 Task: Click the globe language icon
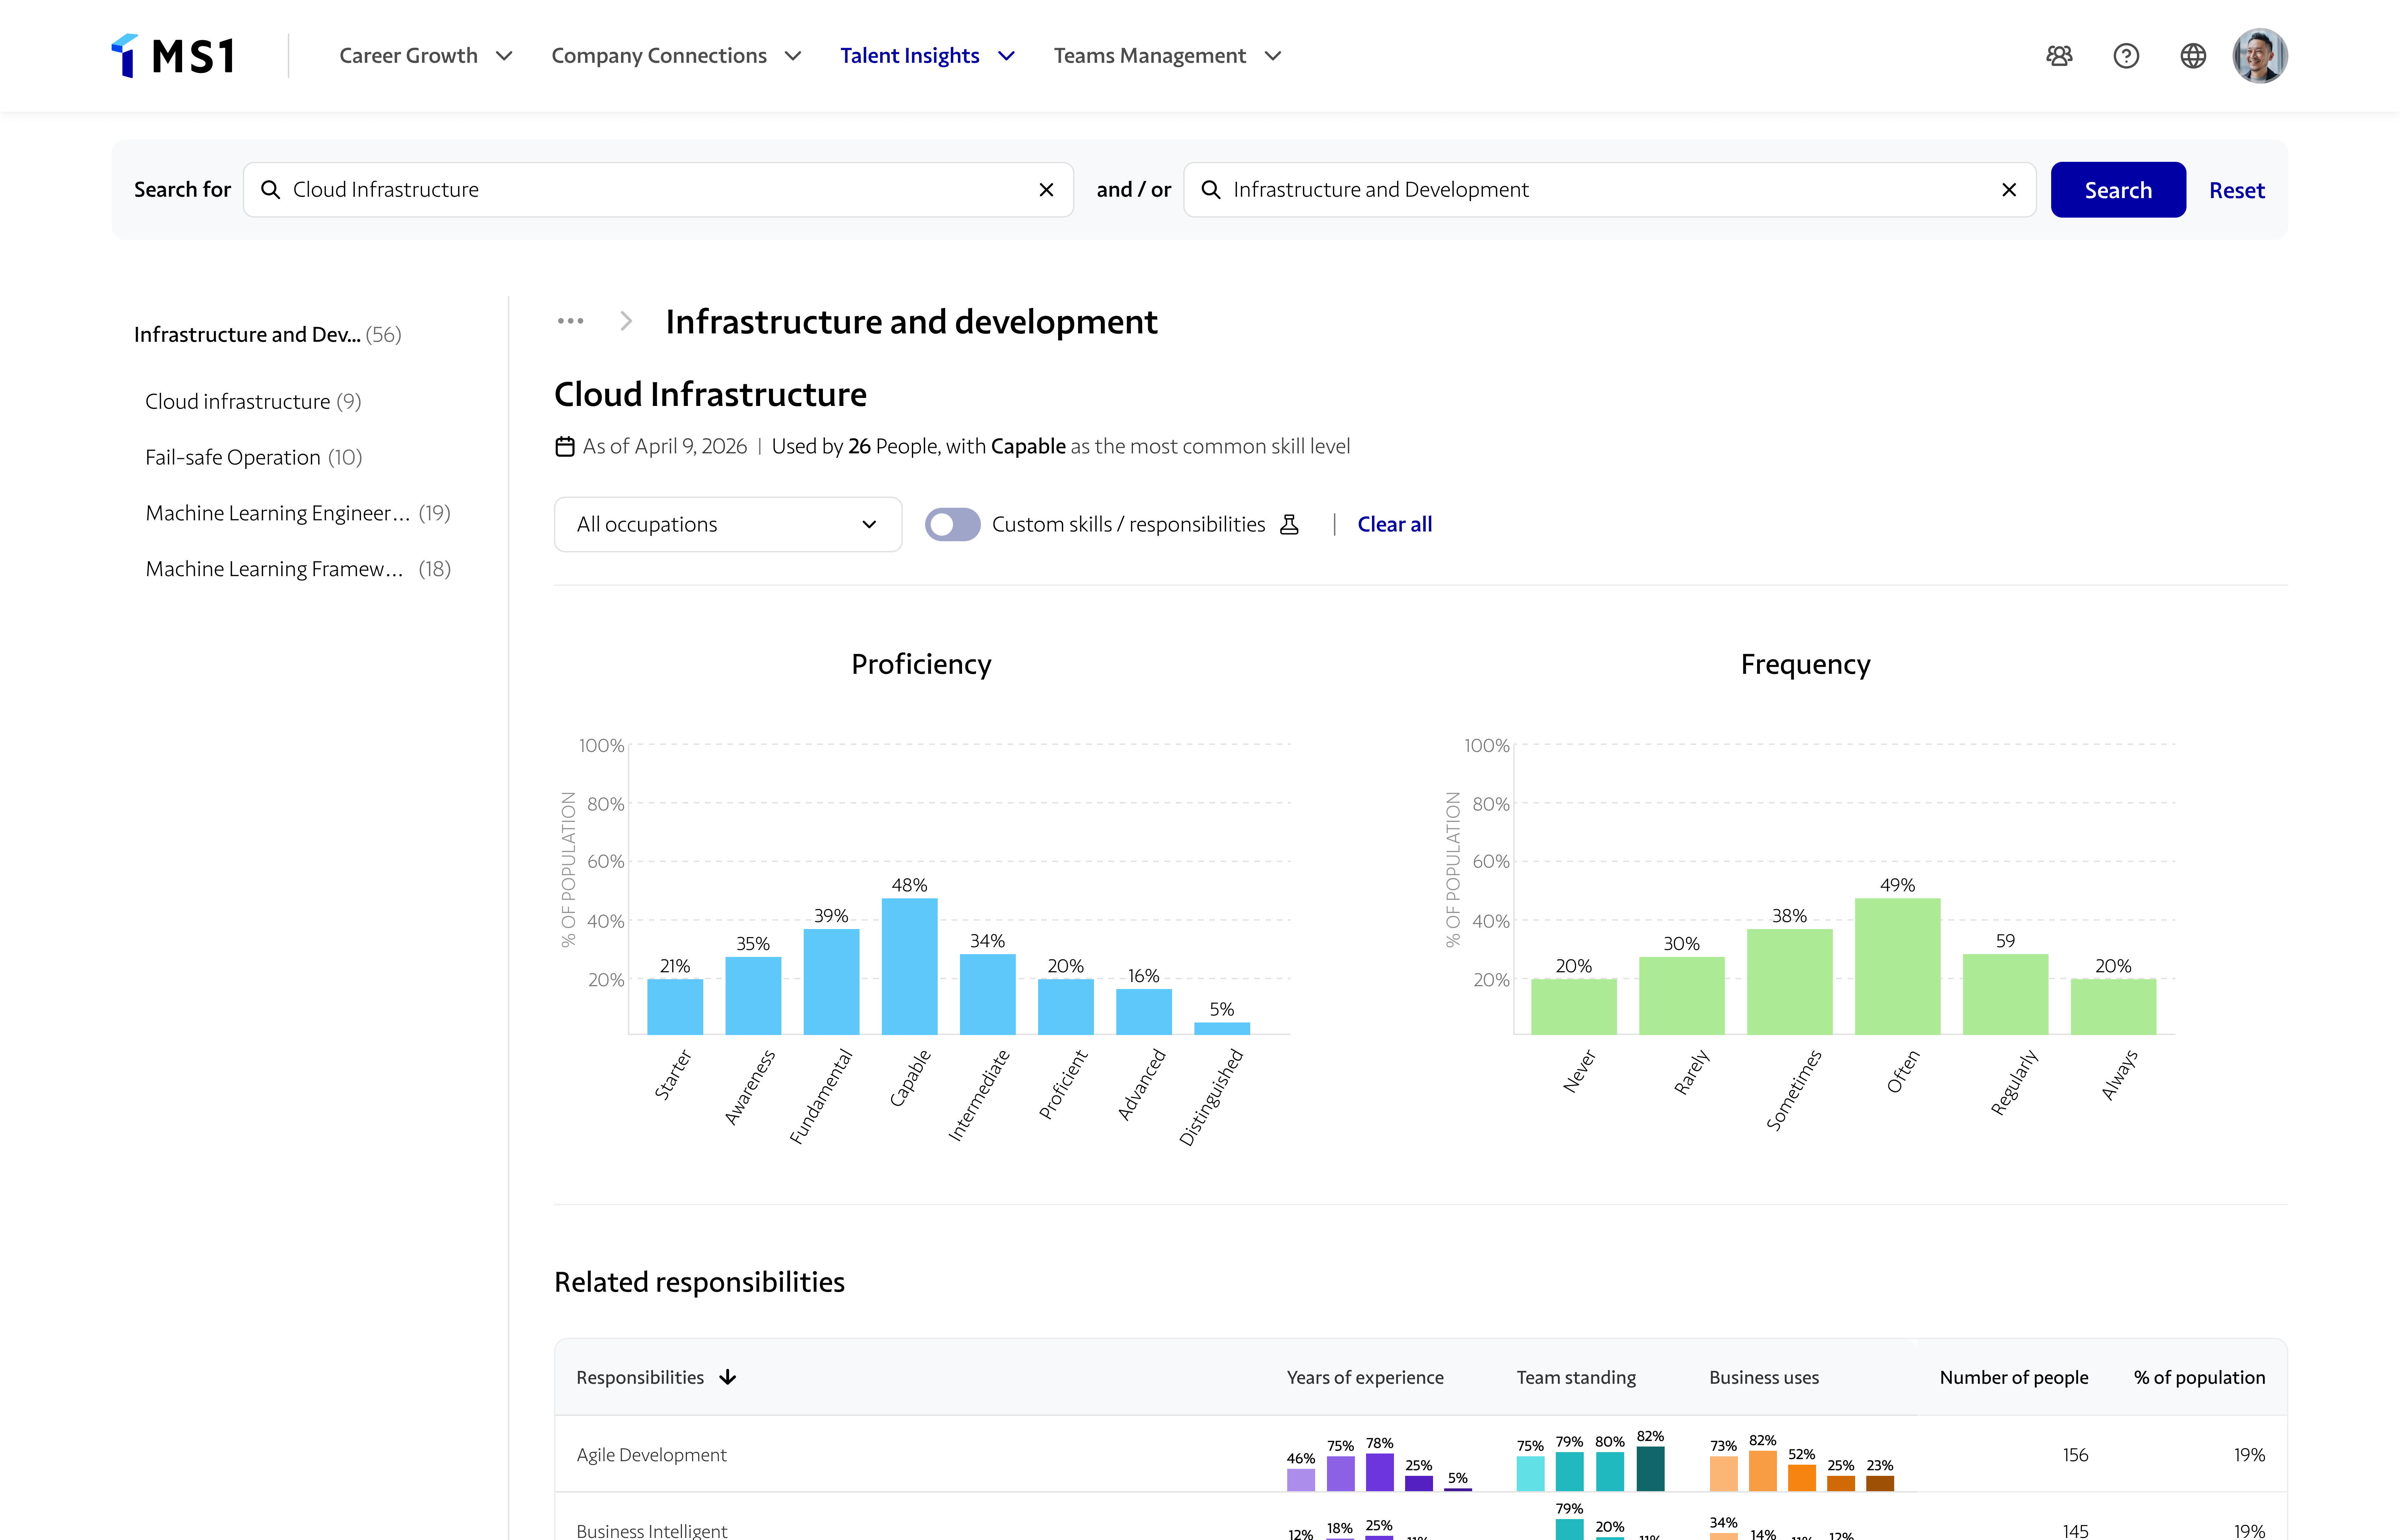click(2193, 56)
